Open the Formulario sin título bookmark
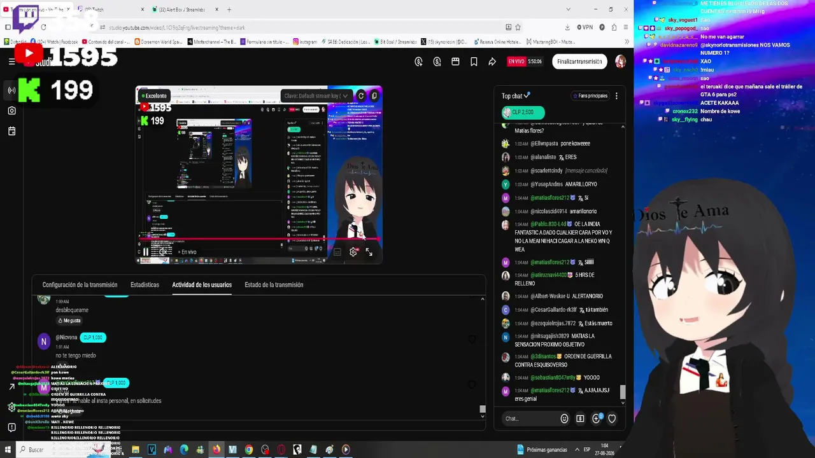 pos(264,42)
